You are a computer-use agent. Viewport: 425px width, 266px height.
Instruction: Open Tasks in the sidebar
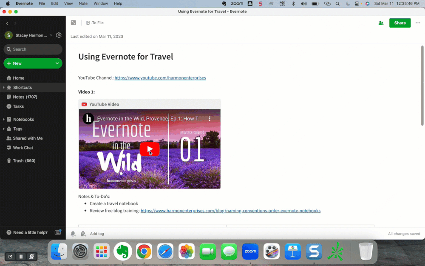coord(15,106)
